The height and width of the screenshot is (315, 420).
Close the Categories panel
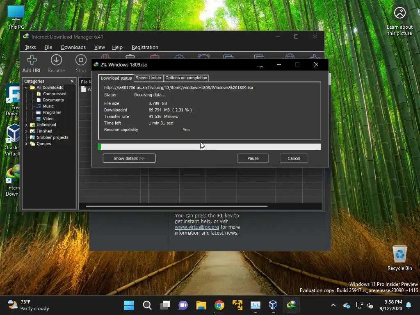click(x=72, y=81)
